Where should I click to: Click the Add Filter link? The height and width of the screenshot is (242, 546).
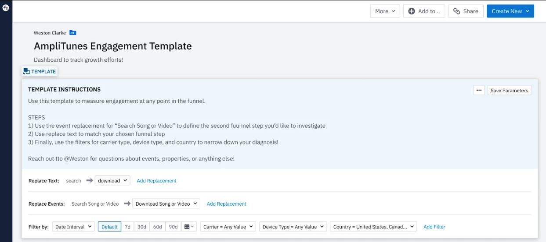[434, 227]
